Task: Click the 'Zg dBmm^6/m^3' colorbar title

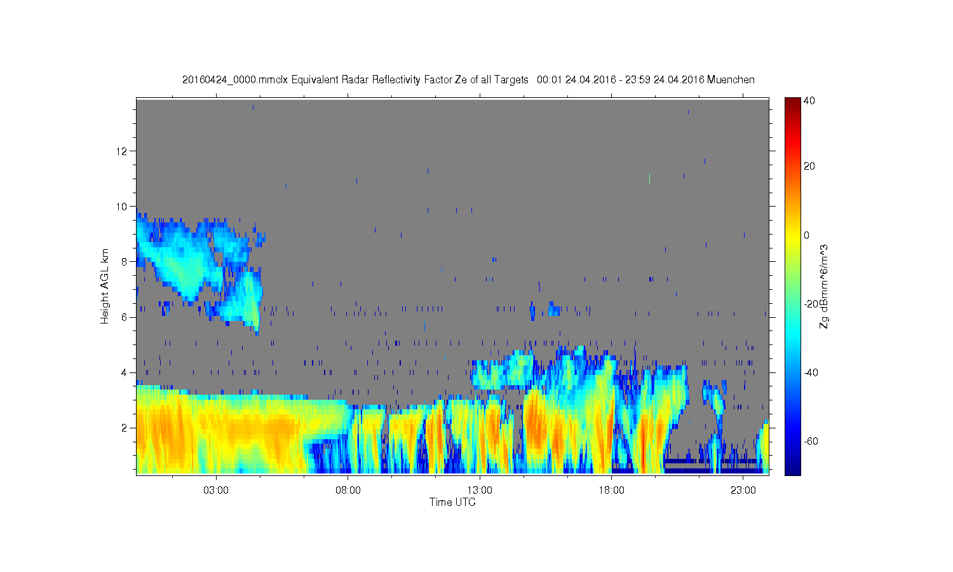Action: [824, 286]
